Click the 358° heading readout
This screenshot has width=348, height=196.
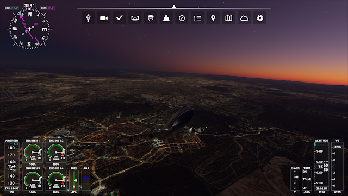point(29,5)
